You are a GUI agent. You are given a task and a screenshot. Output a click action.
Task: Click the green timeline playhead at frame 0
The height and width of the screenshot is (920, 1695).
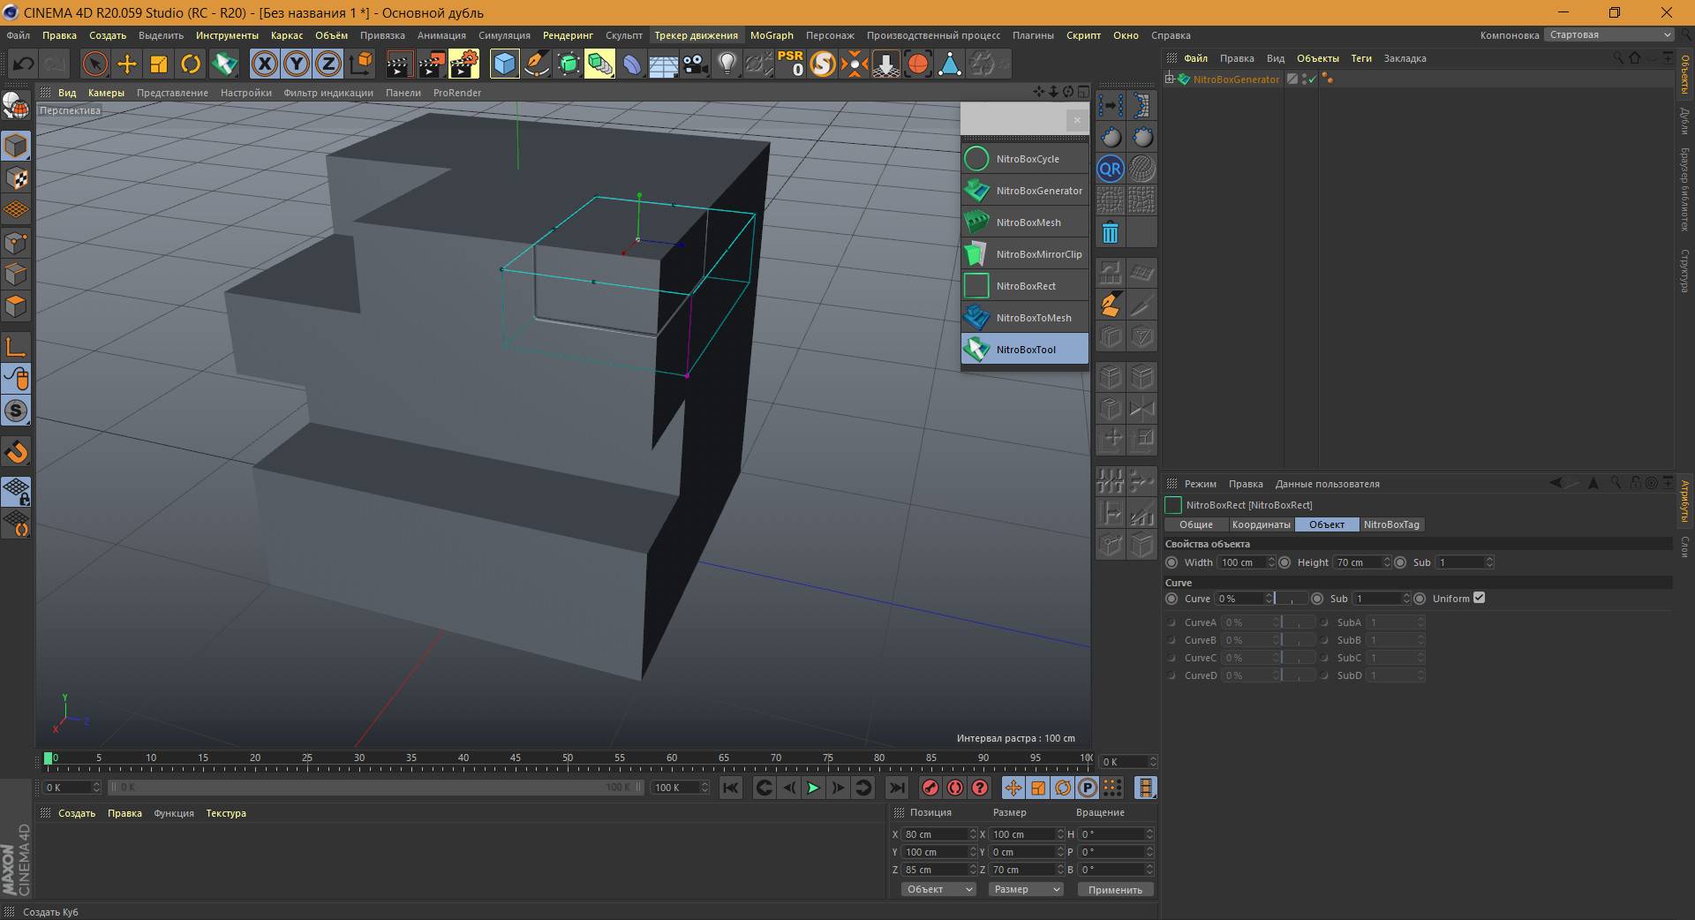49,758
